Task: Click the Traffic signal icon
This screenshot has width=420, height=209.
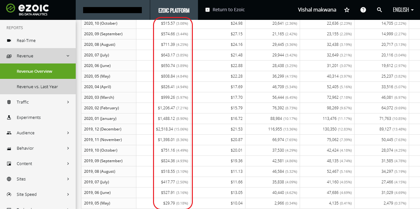Action: [x=9, y=102]
